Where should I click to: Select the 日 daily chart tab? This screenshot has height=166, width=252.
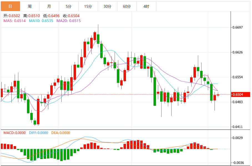pos(10,6)
